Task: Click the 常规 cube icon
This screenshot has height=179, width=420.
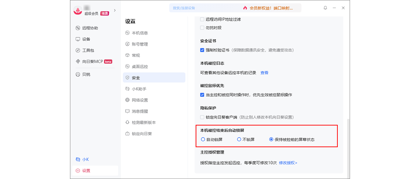Action: [x=127, y=55]
